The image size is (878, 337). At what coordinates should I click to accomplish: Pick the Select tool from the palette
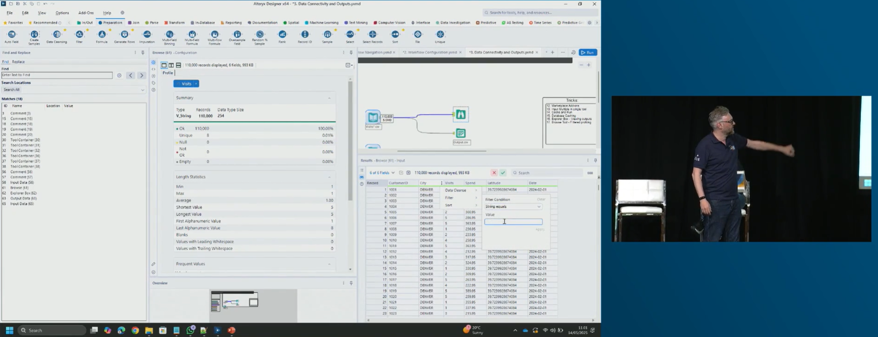coord(350,36)
